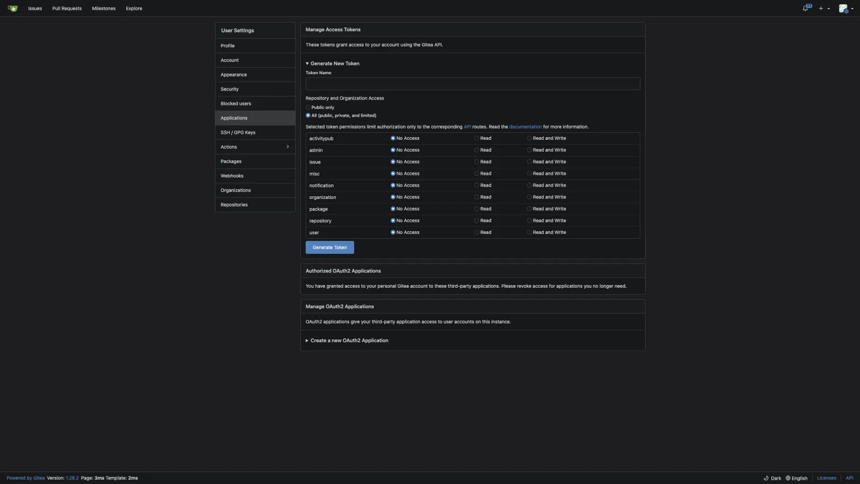Set admin permission to Read

[477, 150]
